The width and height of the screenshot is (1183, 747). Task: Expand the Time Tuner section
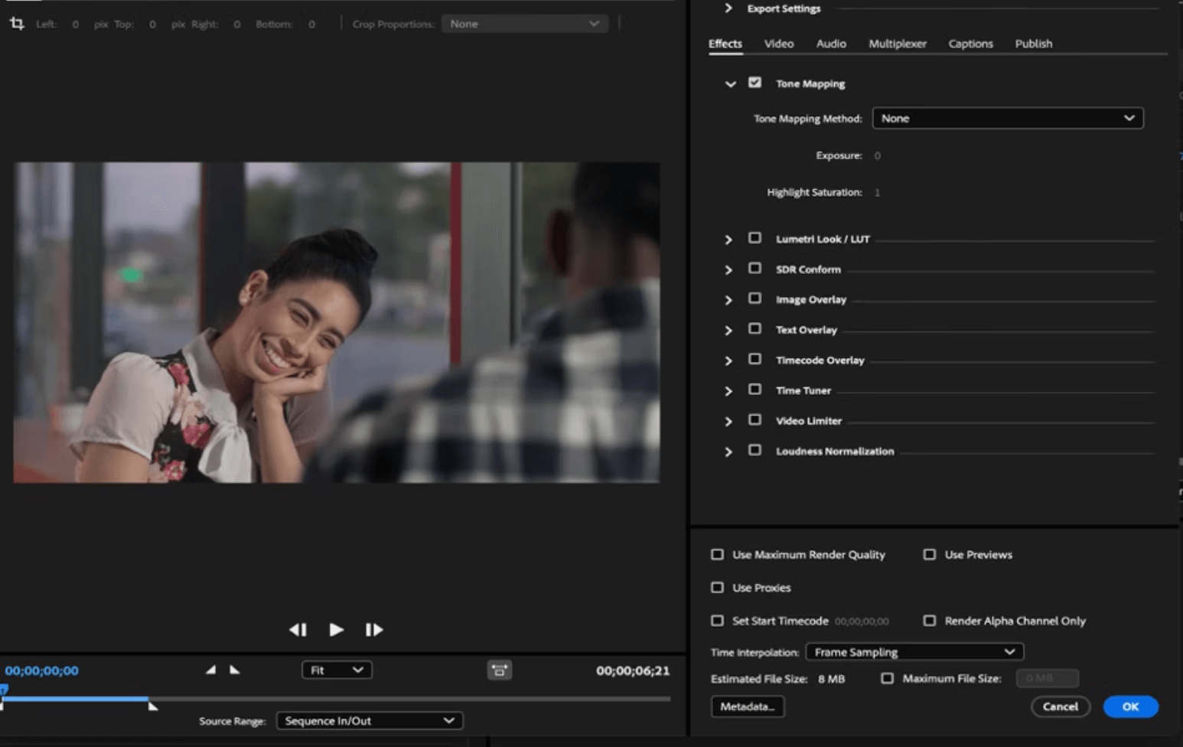728,391
